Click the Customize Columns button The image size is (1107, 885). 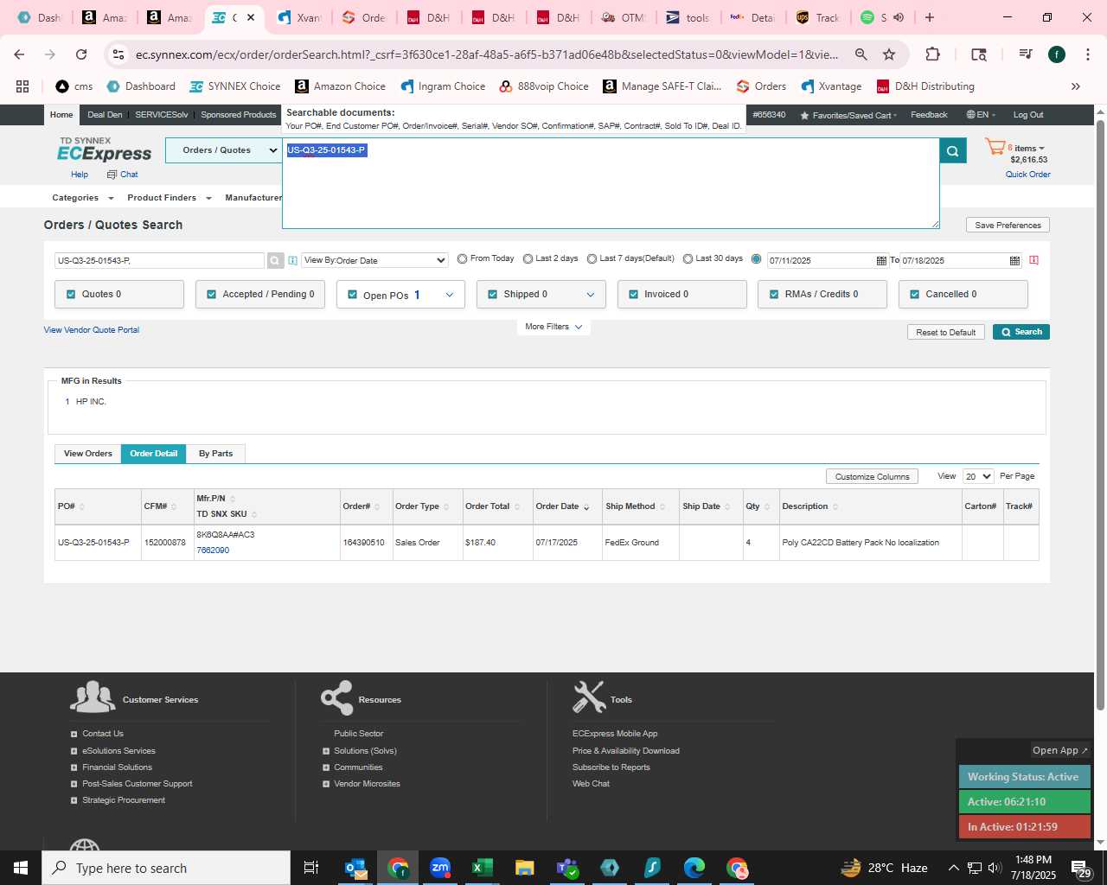tap(872, 476)
